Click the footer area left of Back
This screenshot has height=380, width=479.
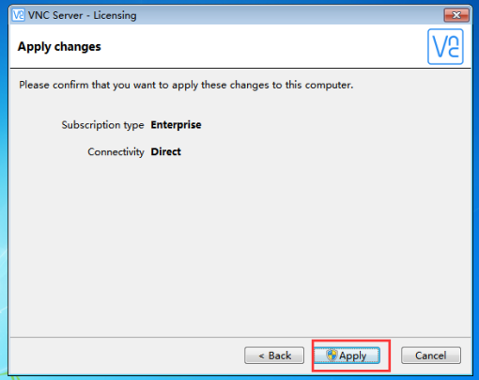point(125,356)
